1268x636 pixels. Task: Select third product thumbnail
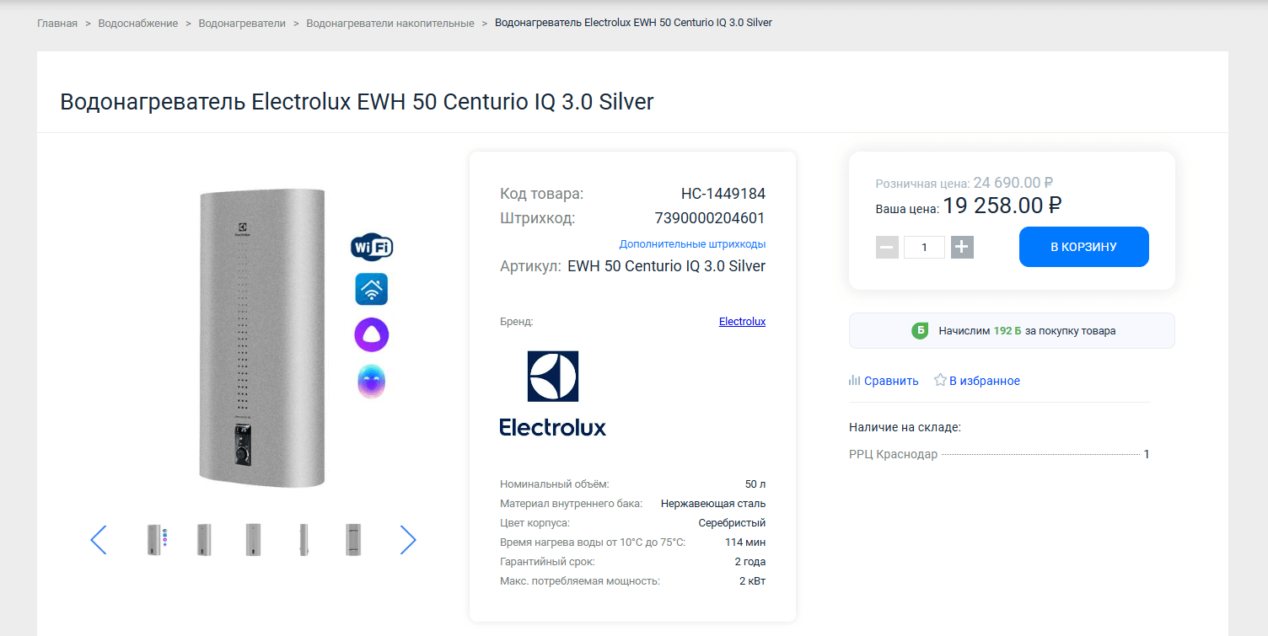[253, 540]
